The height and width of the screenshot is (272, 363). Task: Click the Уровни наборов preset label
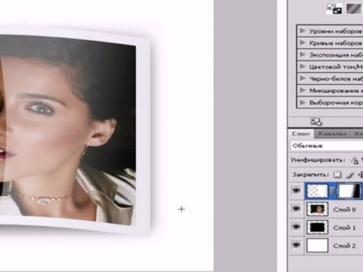336,31
